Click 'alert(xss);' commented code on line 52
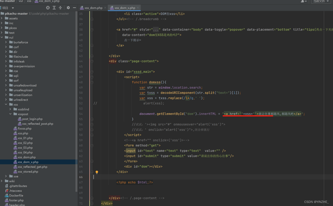The width and height of the screenshot is (333, 206). click(154, 103)
